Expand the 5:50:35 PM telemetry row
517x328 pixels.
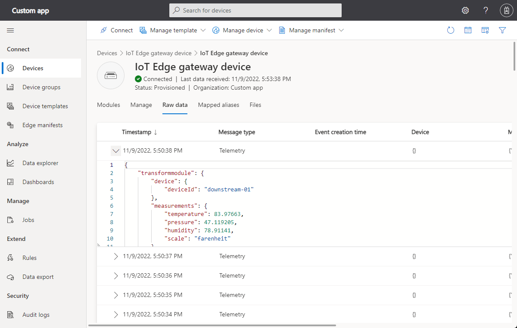coord(115,295)
